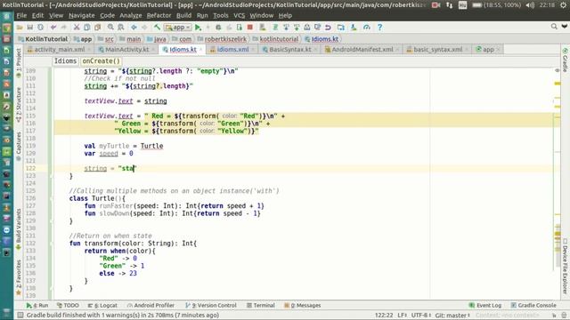Screen dimensions: 570x320
Task: Toggle the Structure side panel
Action: 19,105
